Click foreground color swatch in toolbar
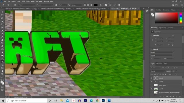This screenshot has width=184, height=103. pyautogui.click(x=2, y=82)
